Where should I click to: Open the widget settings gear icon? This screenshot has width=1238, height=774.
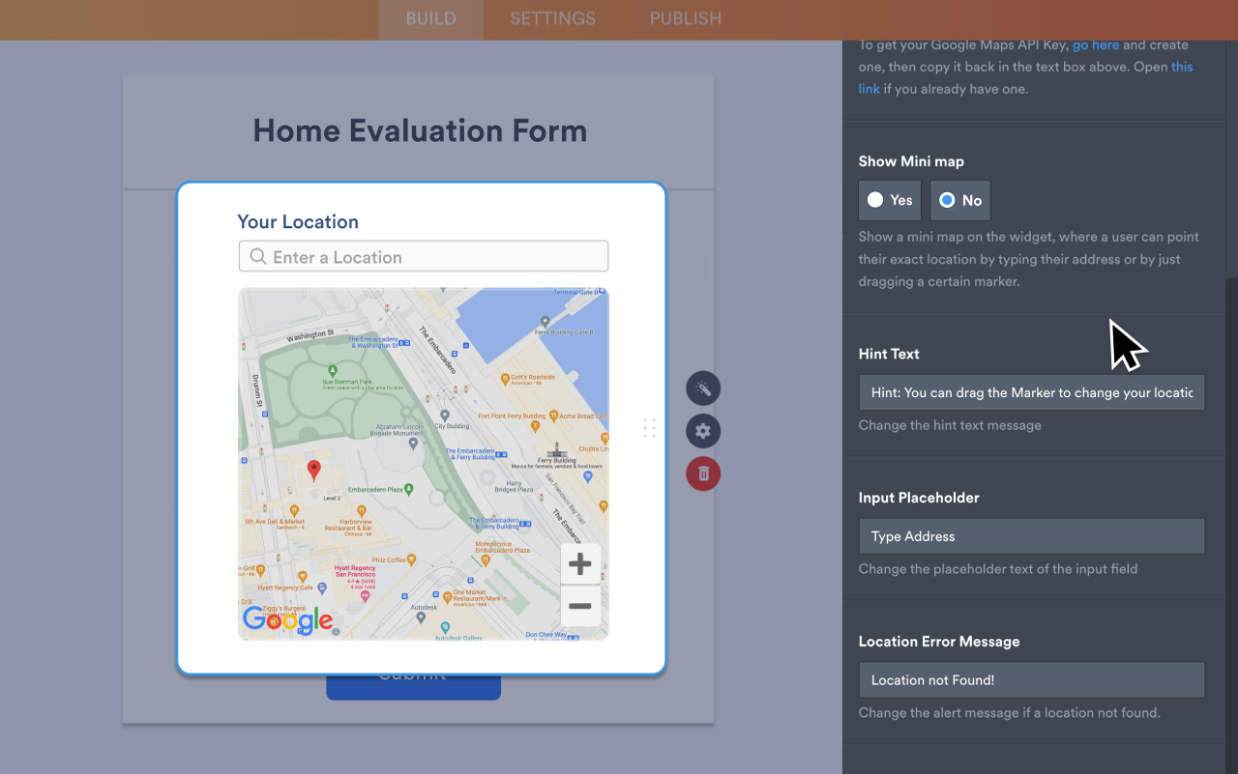tap(703, 431)
